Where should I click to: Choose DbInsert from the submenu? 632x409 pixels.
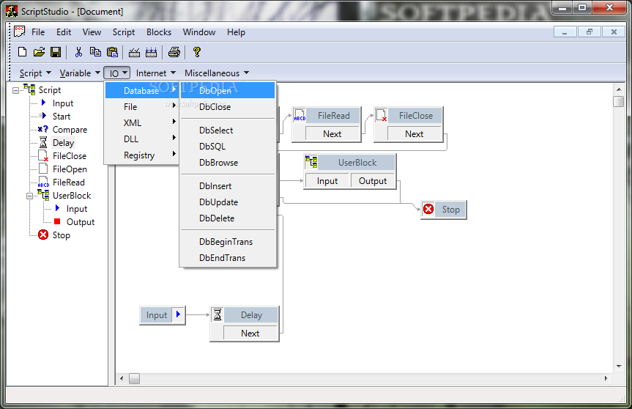pyautogui.click(x=228, y=186)
